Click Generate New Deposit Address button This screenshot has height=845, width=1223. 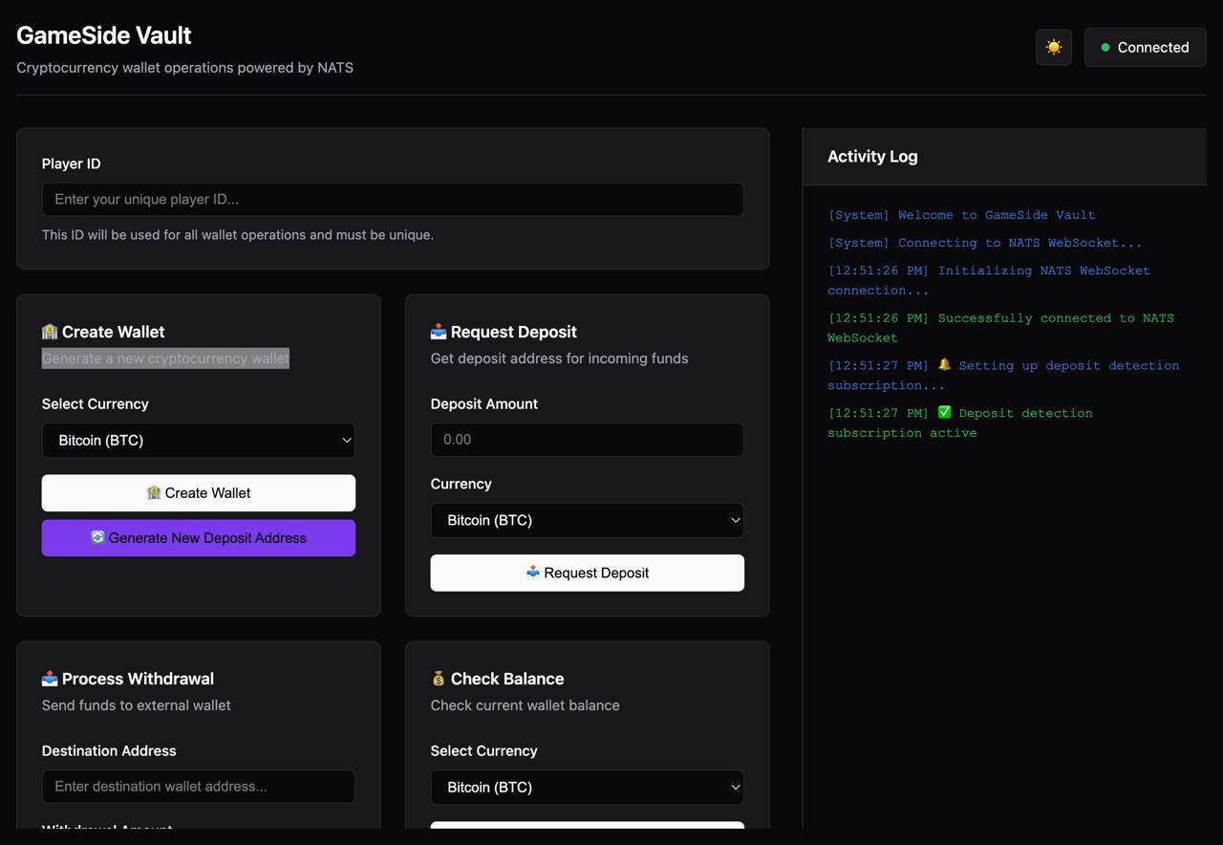[x=199, y=538]
